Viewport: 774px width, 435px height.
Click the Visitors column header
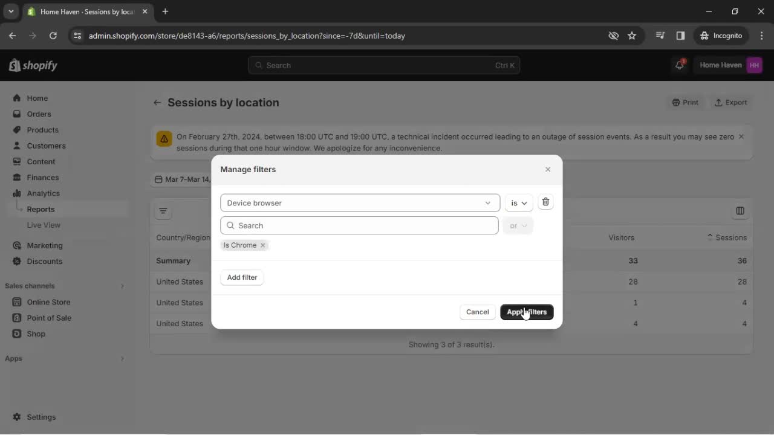[622, 237]
